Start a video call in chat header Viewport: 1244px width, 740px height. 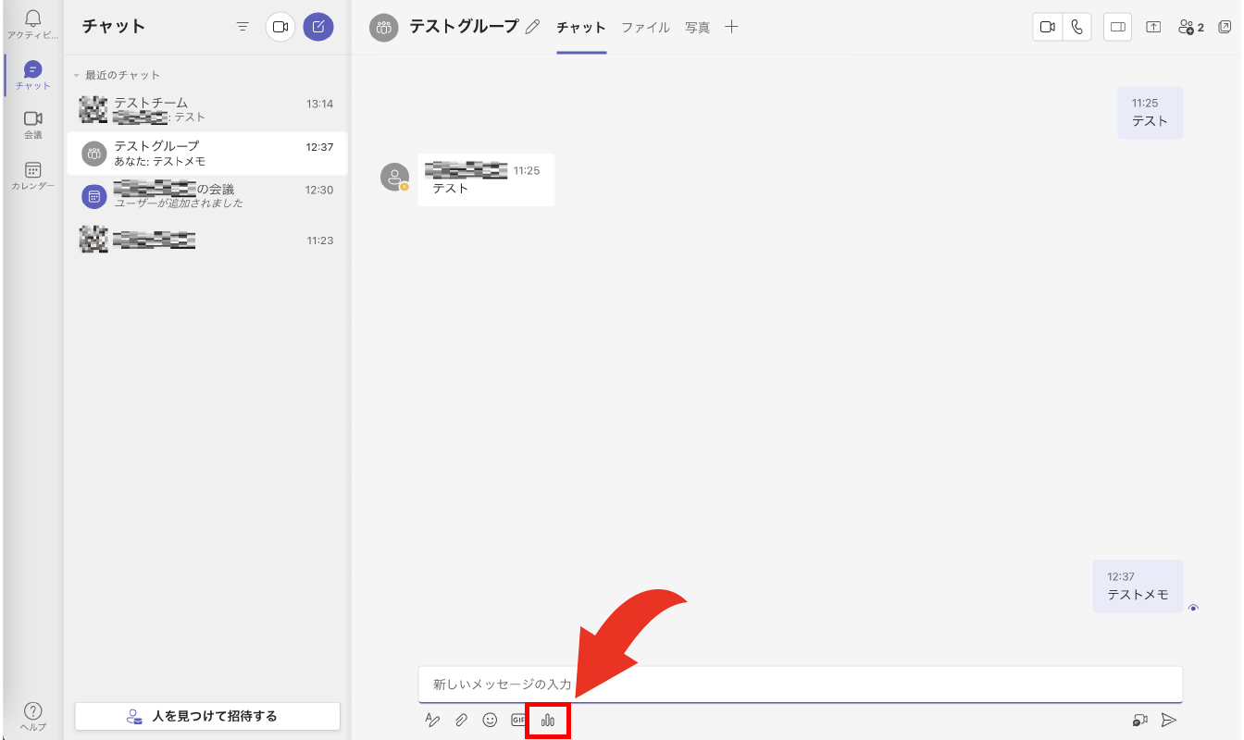[1048, 27]
